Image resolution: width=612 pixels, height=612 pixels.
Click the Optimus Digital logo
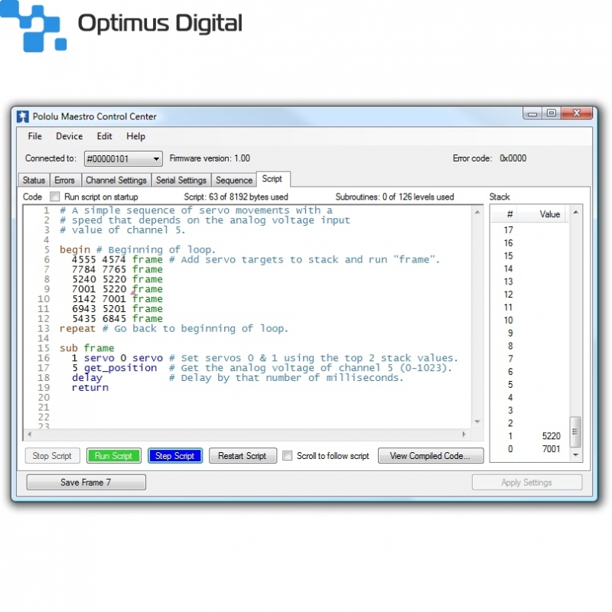(121, 26)
